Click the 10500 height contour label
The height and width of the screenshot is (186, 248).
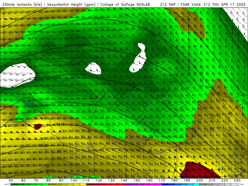point(43,146)
